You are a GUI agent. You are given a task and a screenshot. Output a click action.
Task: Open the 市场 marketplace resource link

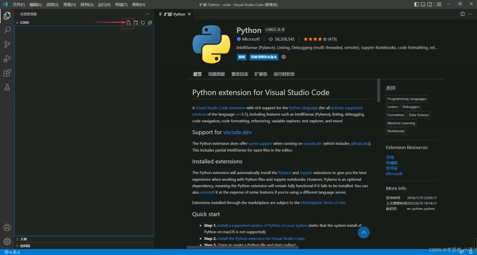pyautogui.click(x=390, y=157)
